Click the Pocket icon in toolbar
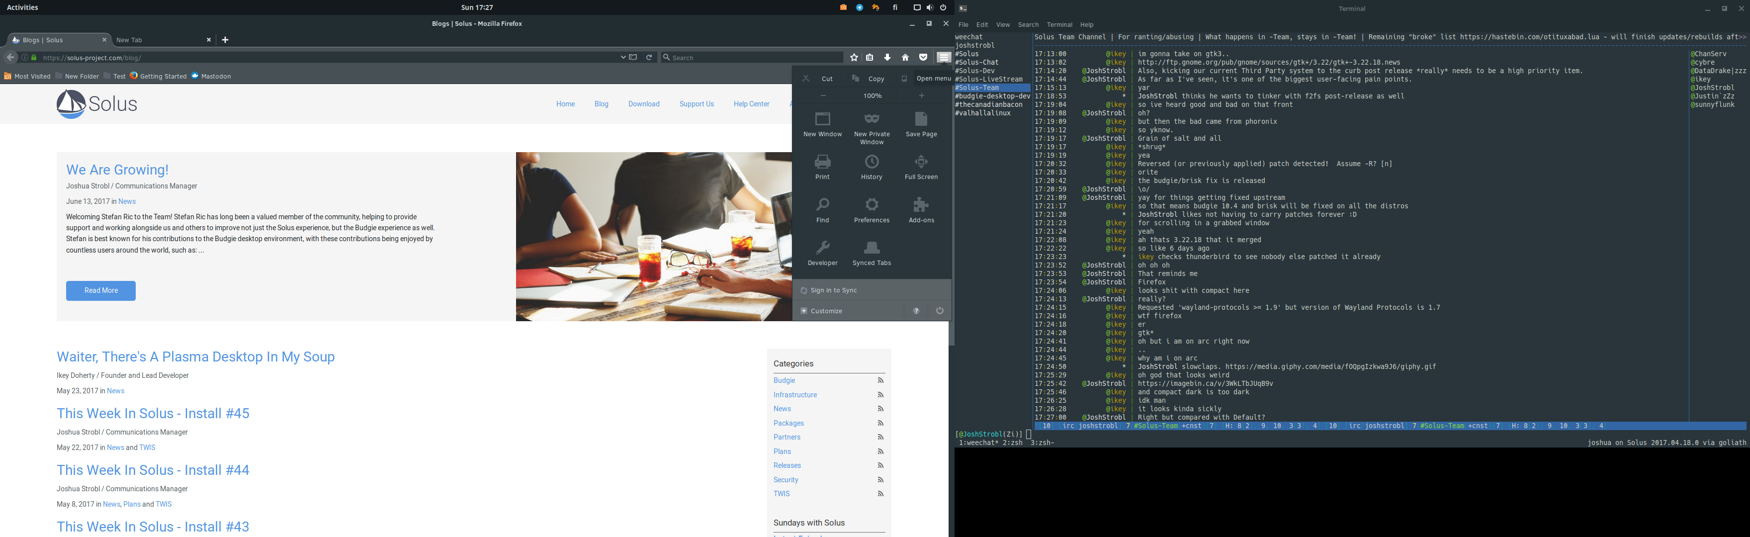Screen dimensions: 1750x537 coord(923,58)
